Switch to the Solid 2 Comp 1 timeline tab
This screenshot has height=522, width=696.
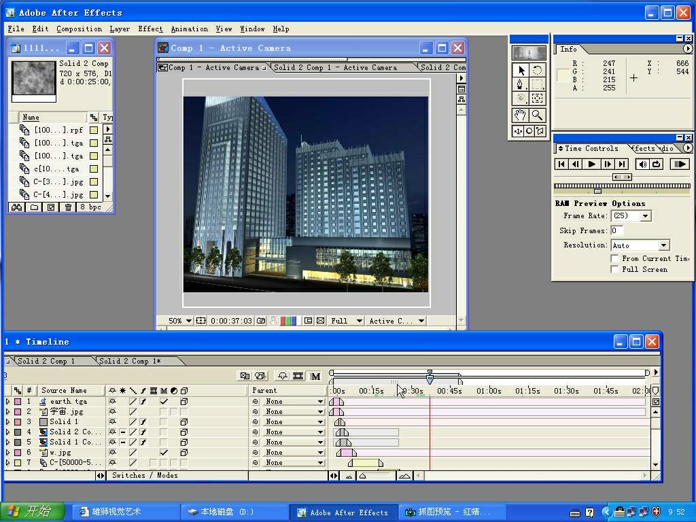[46, 361]
